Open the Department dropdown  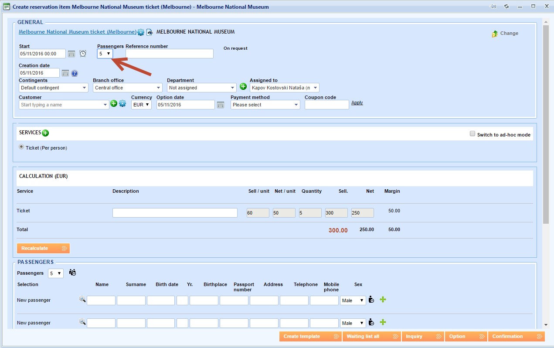[202, 88]
